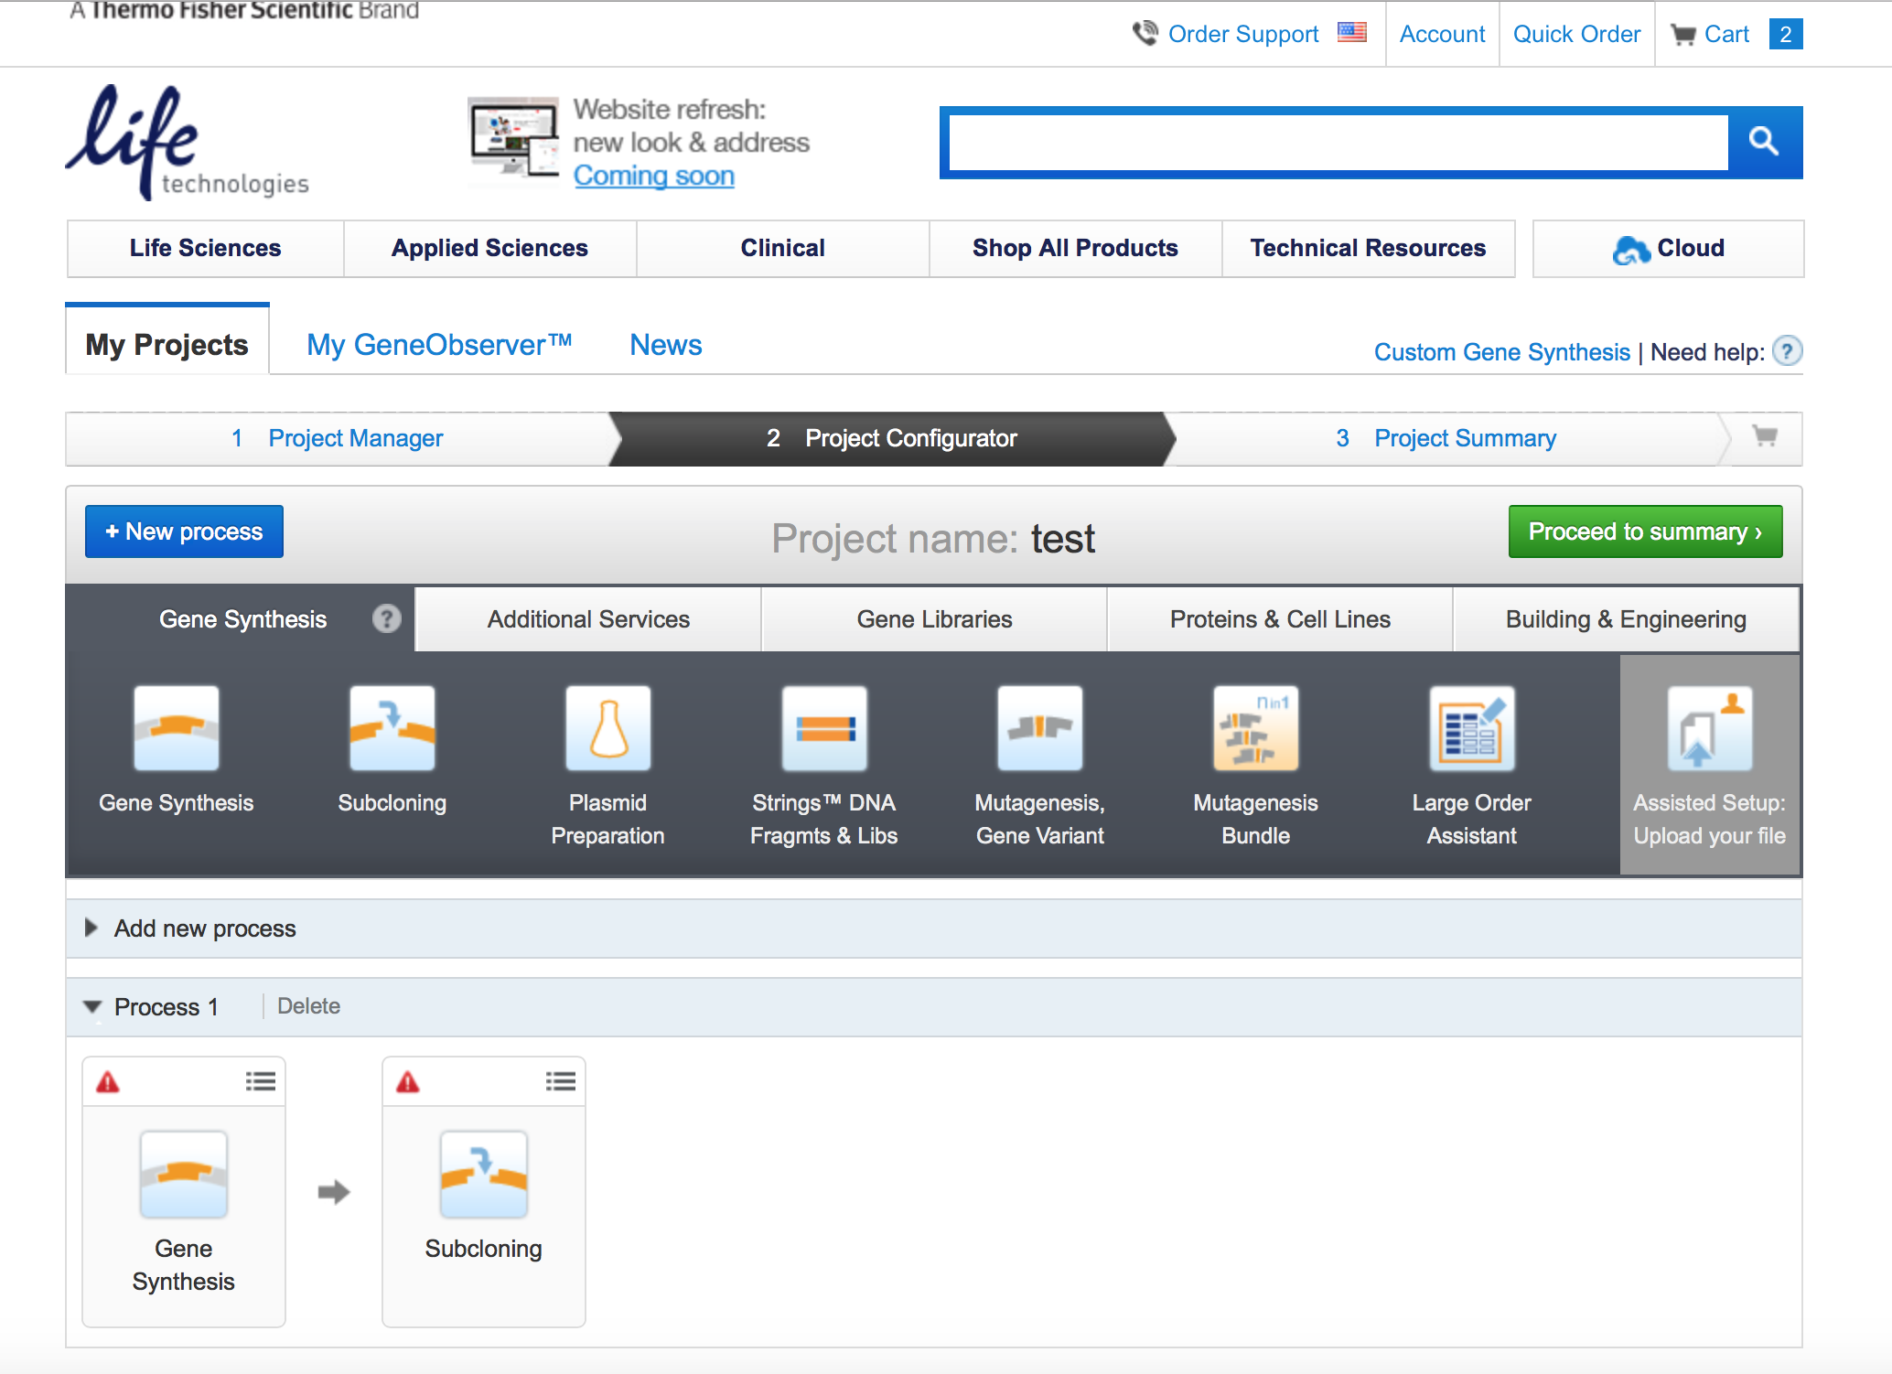
Task: Open the Technical Resources menu
Action: pos(1368,248)
